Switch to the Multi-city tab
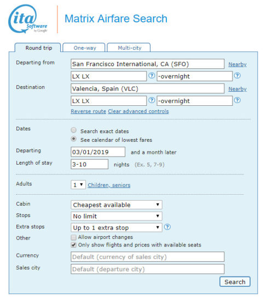267x300 pixels. pyautogui.click(x=129, y=47)
